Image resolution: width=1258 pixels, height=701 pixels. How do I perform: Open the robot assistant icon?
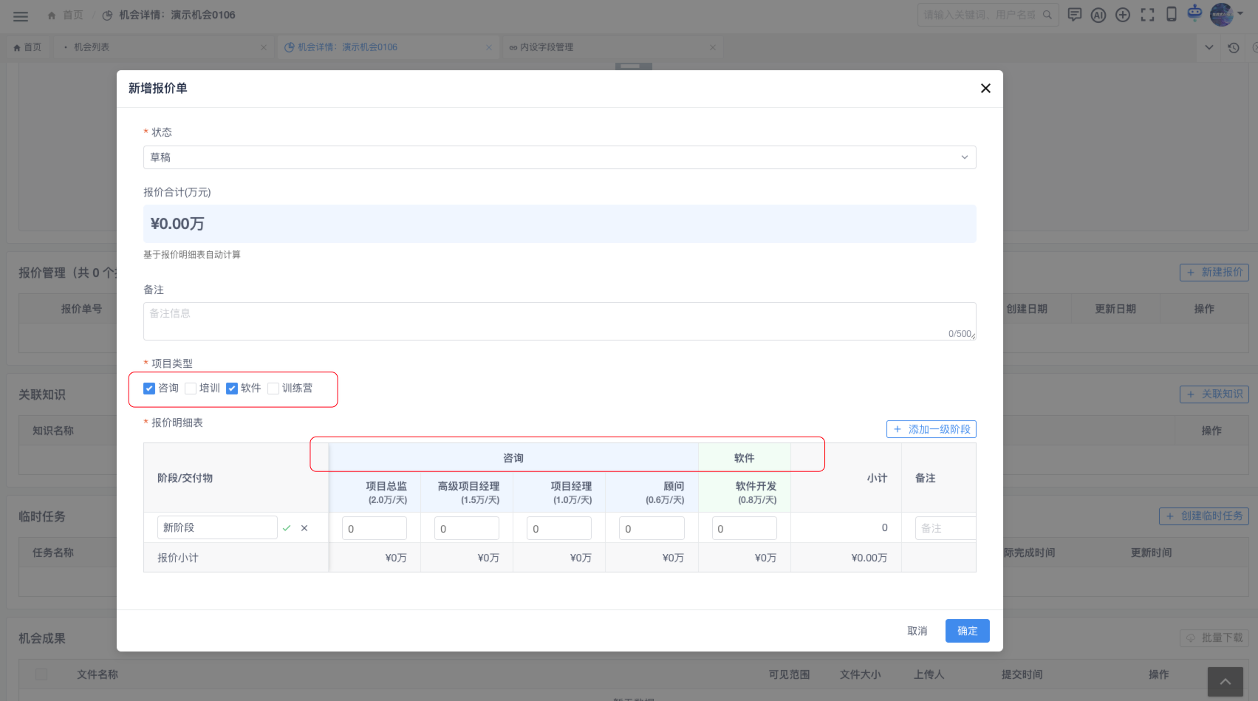[1194, 13]
